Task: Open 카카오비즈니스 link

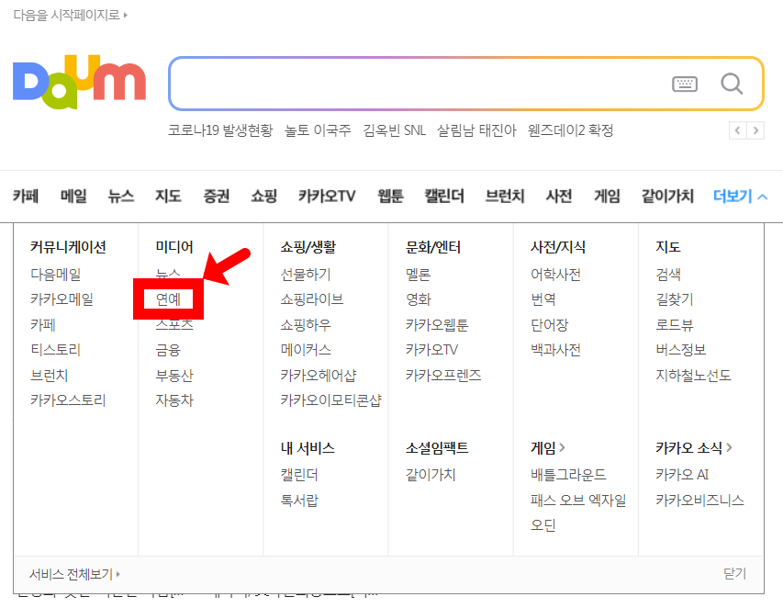Action: [x=699, y=501]
